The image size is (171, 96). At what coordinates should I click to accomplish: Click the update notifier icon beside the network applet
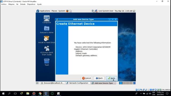coord(93,11)
